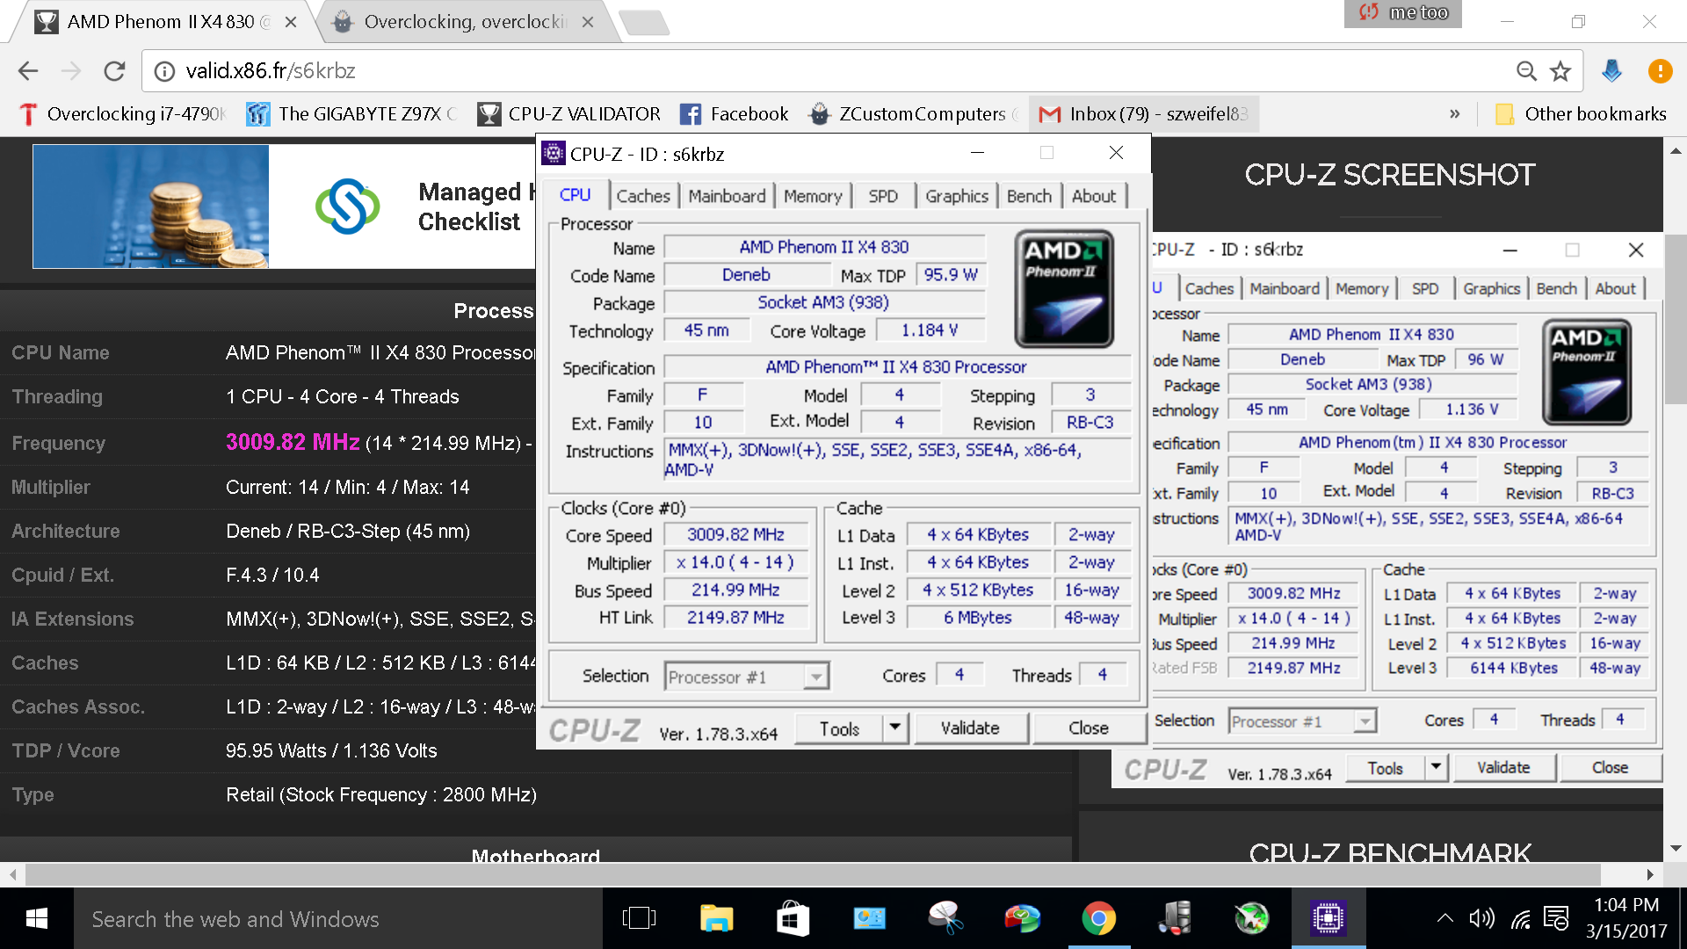Click the green X circular app taskbar icon

click(x=1251, y=919)
